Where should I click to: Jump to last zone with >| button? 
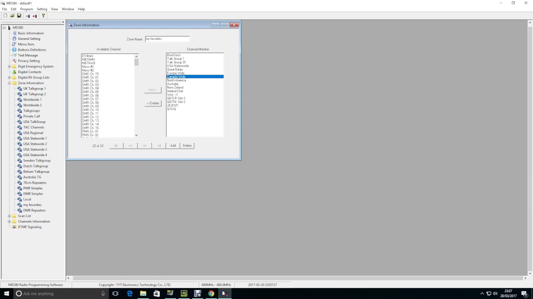(x=159, y=146)
